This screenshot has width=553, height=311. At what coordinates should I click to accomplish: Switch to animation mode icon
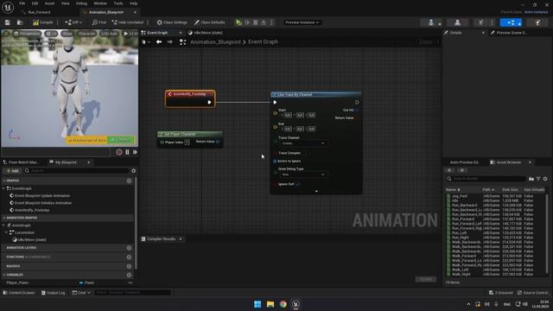click(480, 22)
